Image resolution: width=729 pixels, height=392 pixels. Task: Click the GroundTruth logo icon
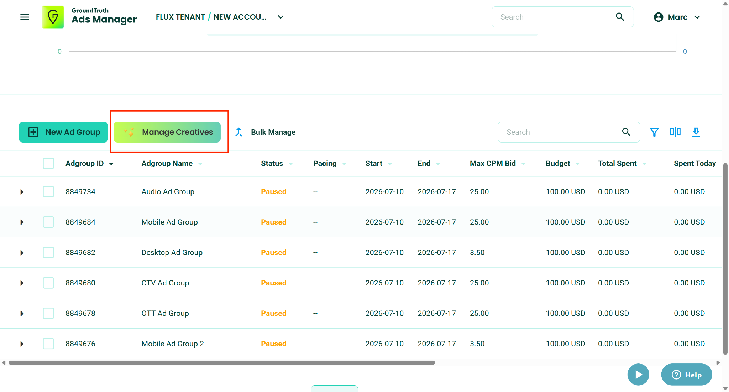(53, 17)
